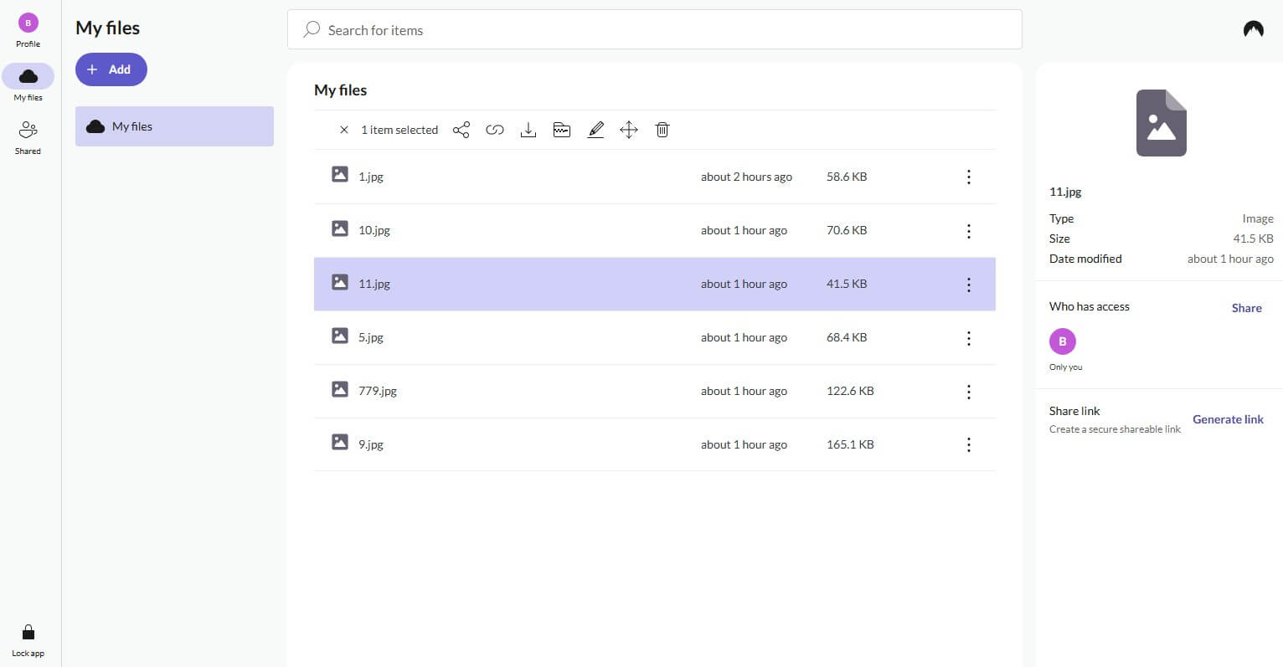Focus the Search for items field
The image size is (1283, 667).
point(655,29)
